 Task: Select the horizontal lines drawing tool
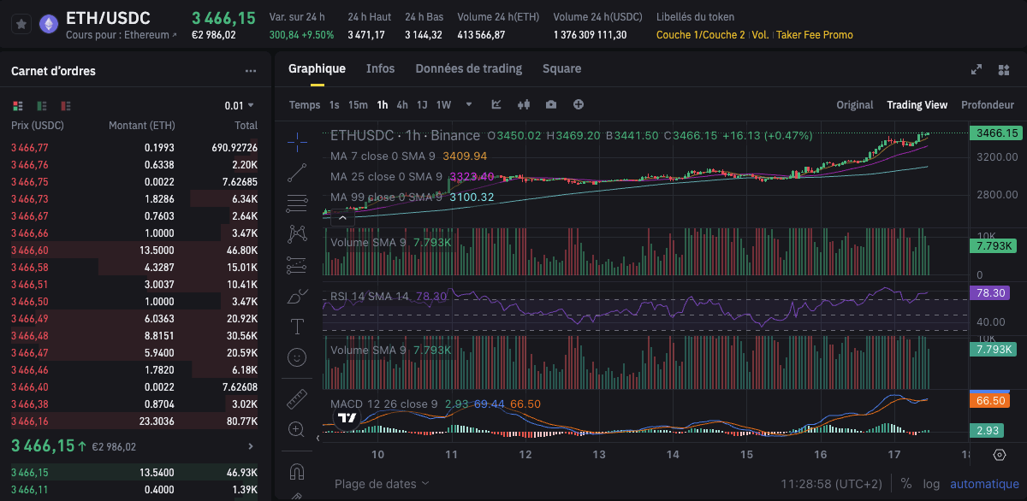pos(297,203)
